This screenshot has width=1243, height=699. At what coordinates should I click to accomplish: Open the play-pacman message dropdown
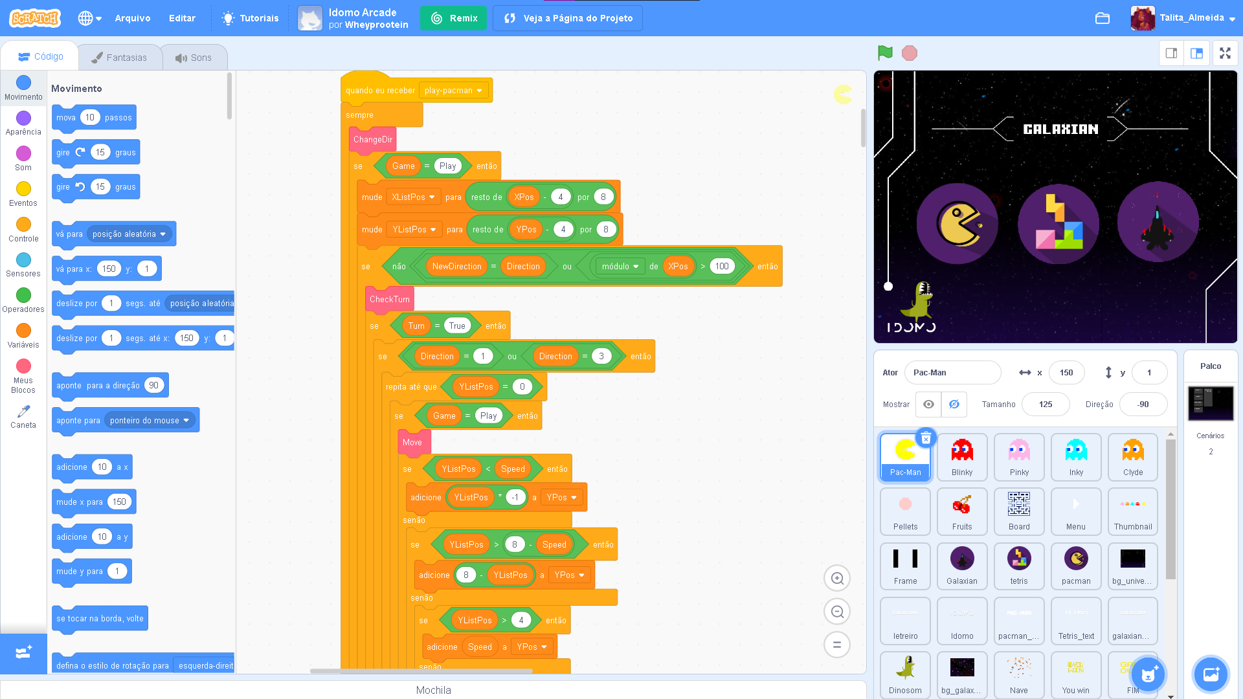(454, 90)
